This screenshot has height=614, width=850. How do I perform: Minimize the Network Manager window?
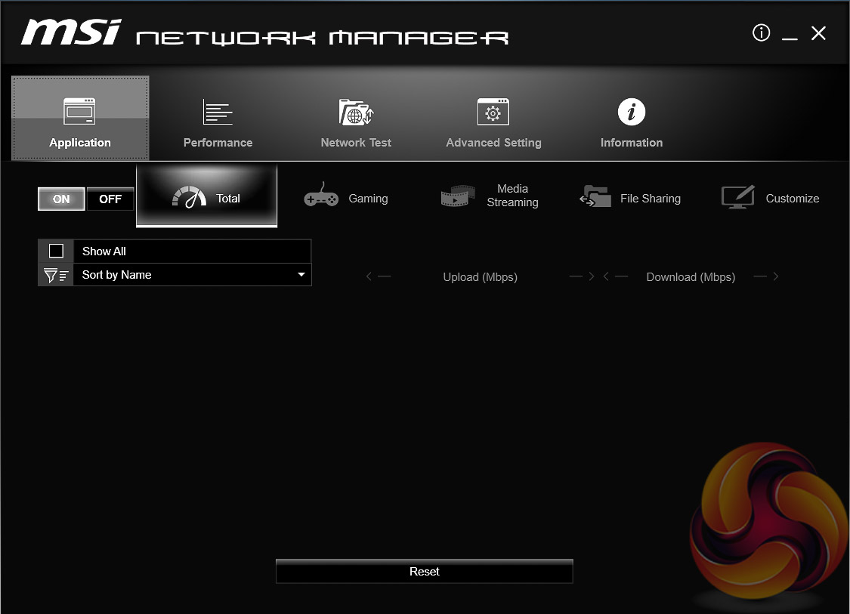[790, 34]
